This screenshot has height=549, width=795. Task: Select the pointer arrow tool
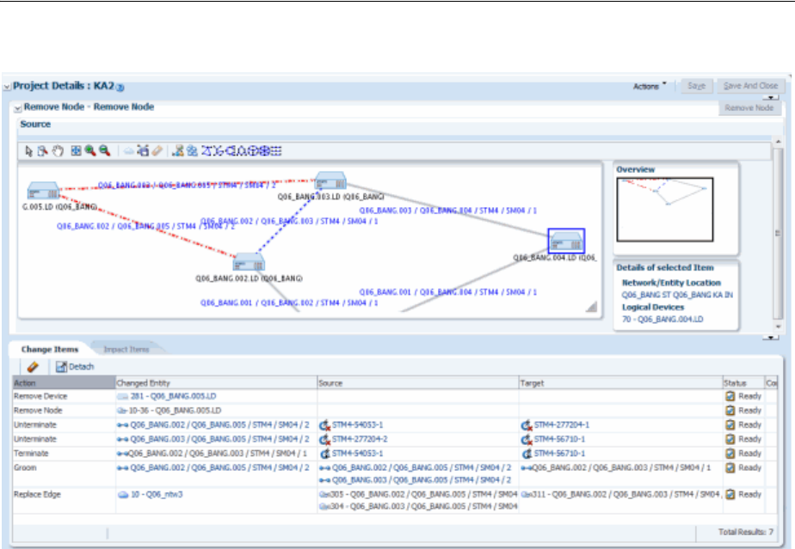click(28, 151)
